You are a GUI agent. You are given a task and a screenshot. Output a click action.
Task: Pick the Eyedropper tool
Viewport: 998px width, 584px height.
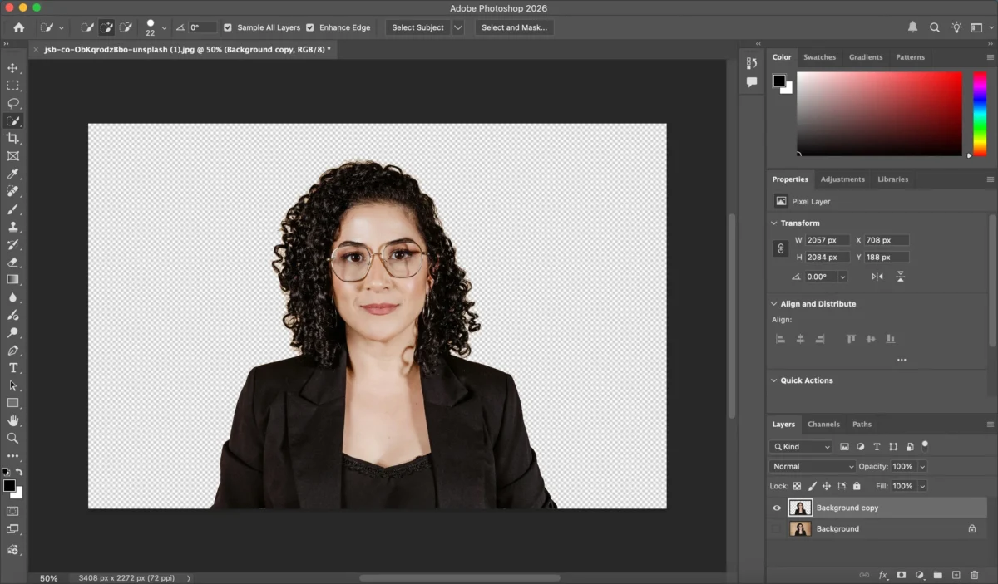tap(12, 174)
